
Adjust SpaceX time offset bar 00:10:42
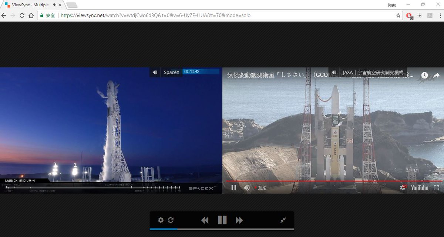(201, 71)
